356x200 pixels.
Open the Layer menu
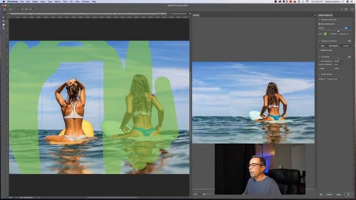(x=42, y=1)
